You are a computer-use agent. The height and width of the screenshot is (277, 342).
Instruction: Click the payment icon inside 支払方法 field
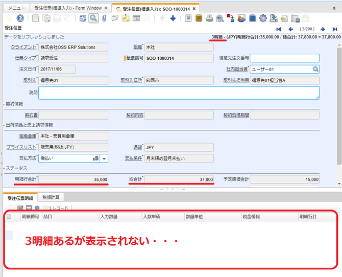coord(96,158)
